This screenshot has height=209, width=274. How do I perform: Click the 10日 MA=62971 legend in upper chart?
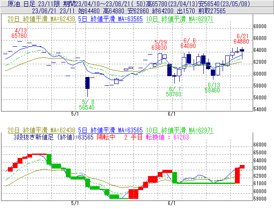180,19
